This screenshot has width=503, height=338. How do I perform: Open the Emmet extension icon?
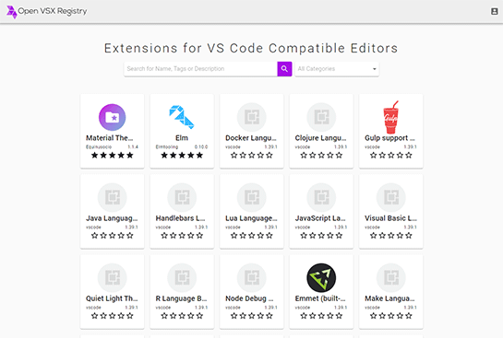coord(321,277)
